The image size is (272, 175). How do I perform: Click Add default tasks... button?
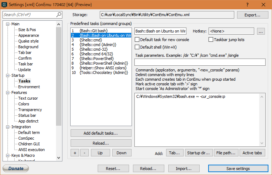[101, 133]
